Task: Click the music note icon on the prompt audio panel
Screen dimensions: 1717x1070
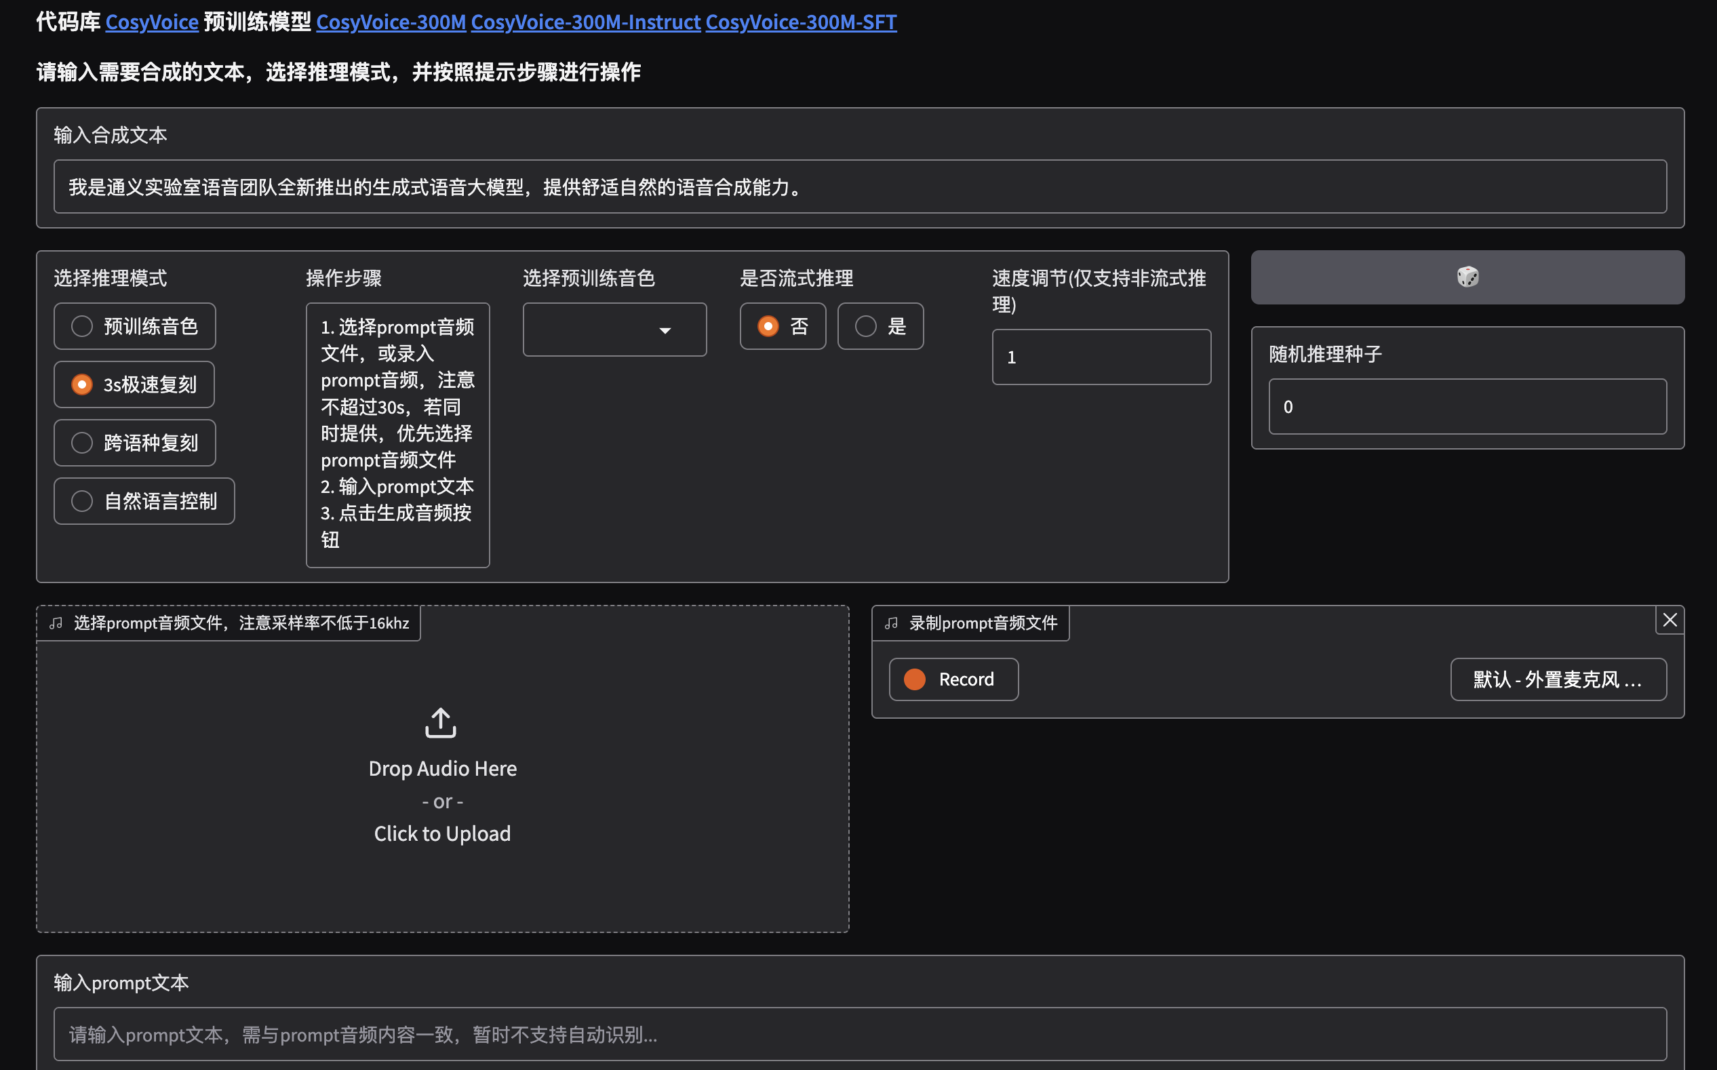Action: pyautogui.click(x=56, y=622)
